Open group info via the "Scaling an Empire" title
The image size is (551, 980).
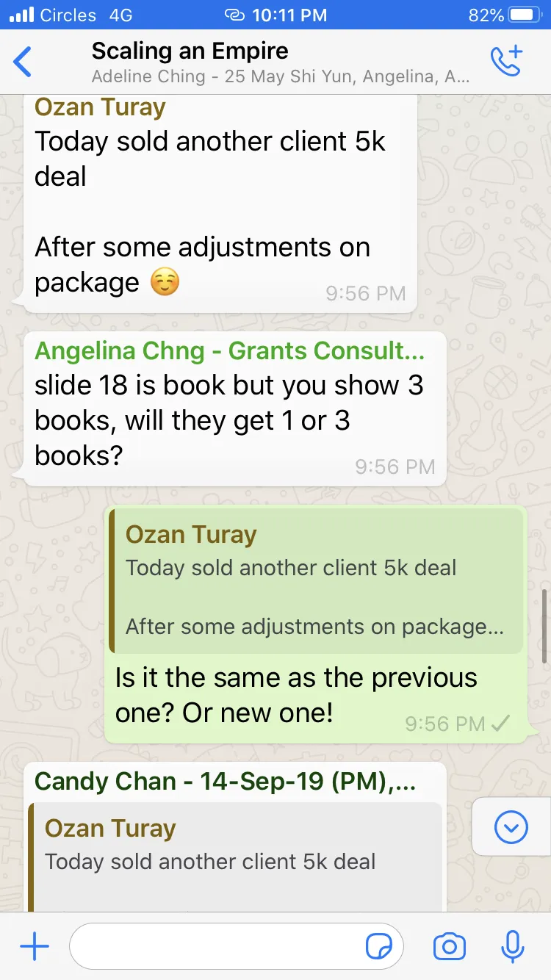pyautogui.click(x=190, y=51)
